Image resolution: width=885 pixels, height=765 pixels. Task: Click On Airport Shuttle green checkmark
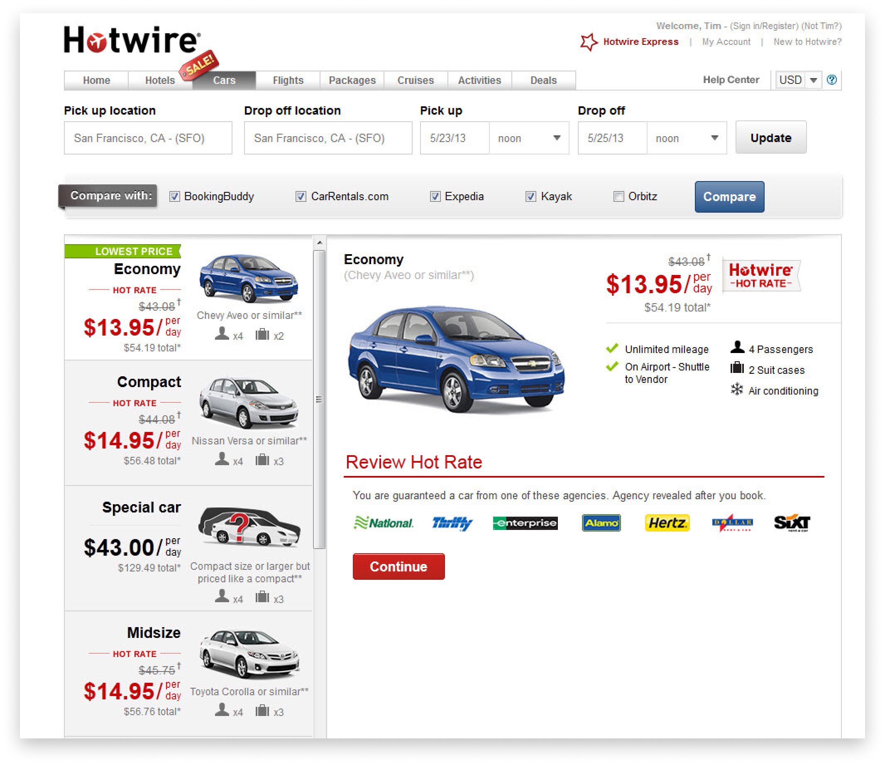coord(612,366)
